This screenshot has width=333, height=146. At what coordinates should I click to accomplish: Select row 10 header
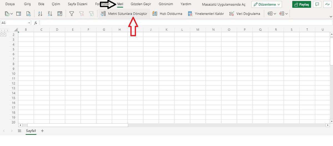14,74
